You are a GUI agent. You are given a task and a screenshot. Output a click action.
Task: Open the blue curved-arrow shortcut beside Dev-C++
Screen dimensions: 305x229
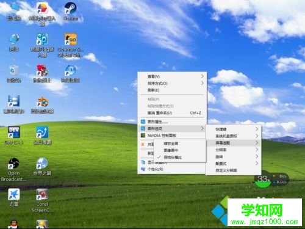point(42,135)
